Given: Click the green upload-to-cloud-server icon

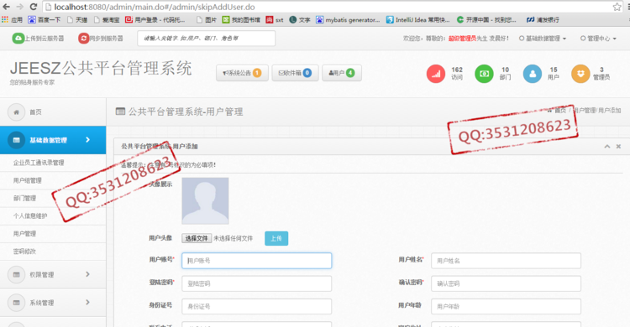Looking at the screenshot, I should pos(18,38).
